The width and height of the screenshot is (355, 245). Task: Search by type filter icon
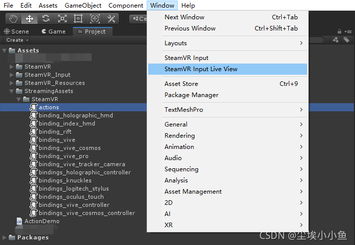[x=336, y=40]
